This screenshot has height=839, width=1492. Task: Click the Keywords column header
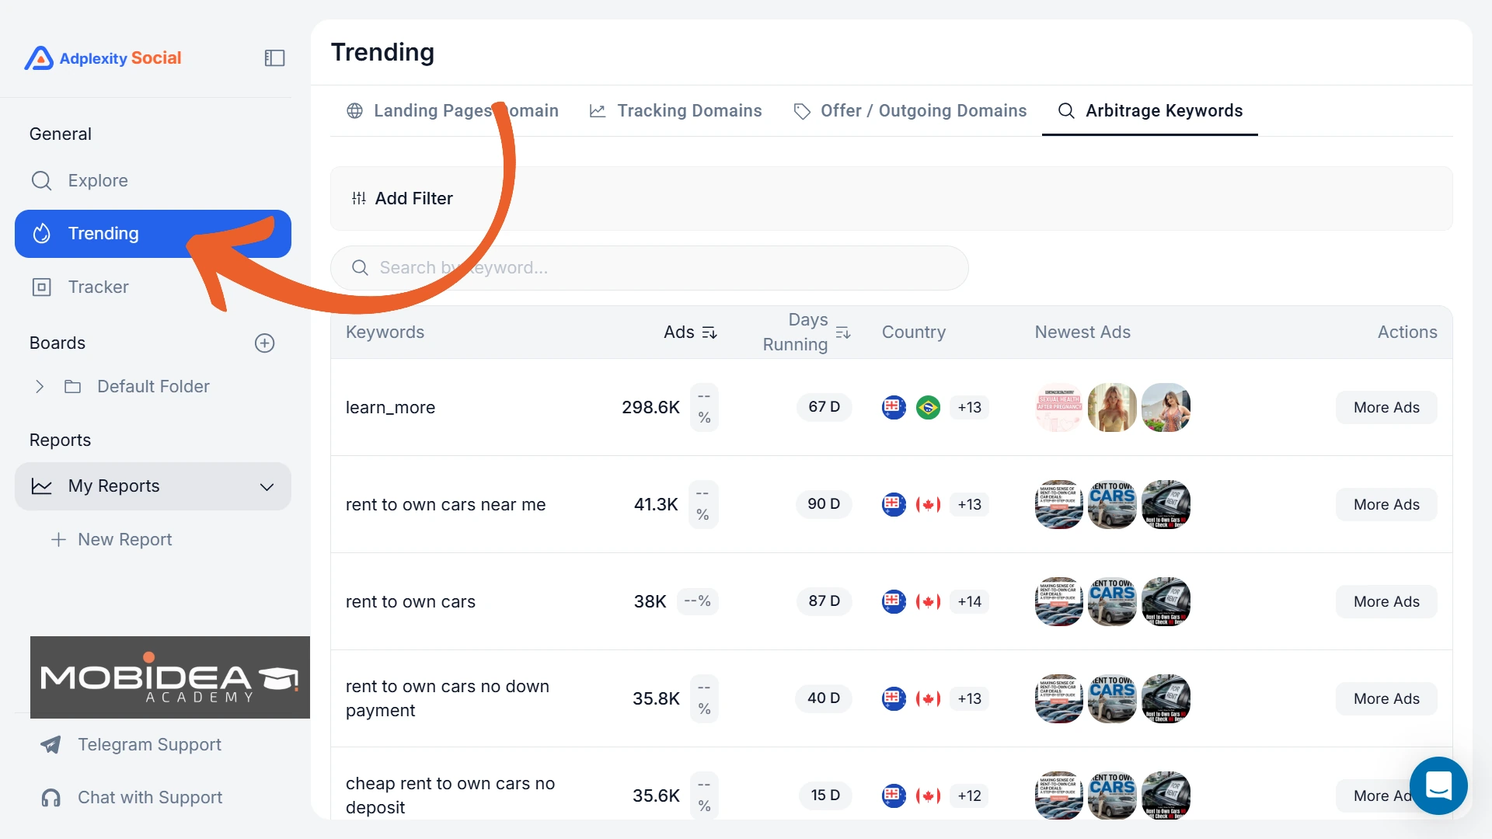tap(385, 332)
